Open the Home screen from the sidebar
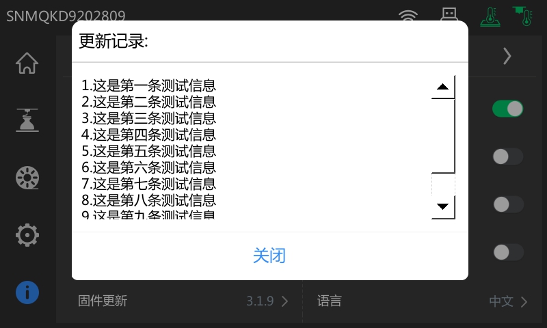 click(x=27, y=63)
